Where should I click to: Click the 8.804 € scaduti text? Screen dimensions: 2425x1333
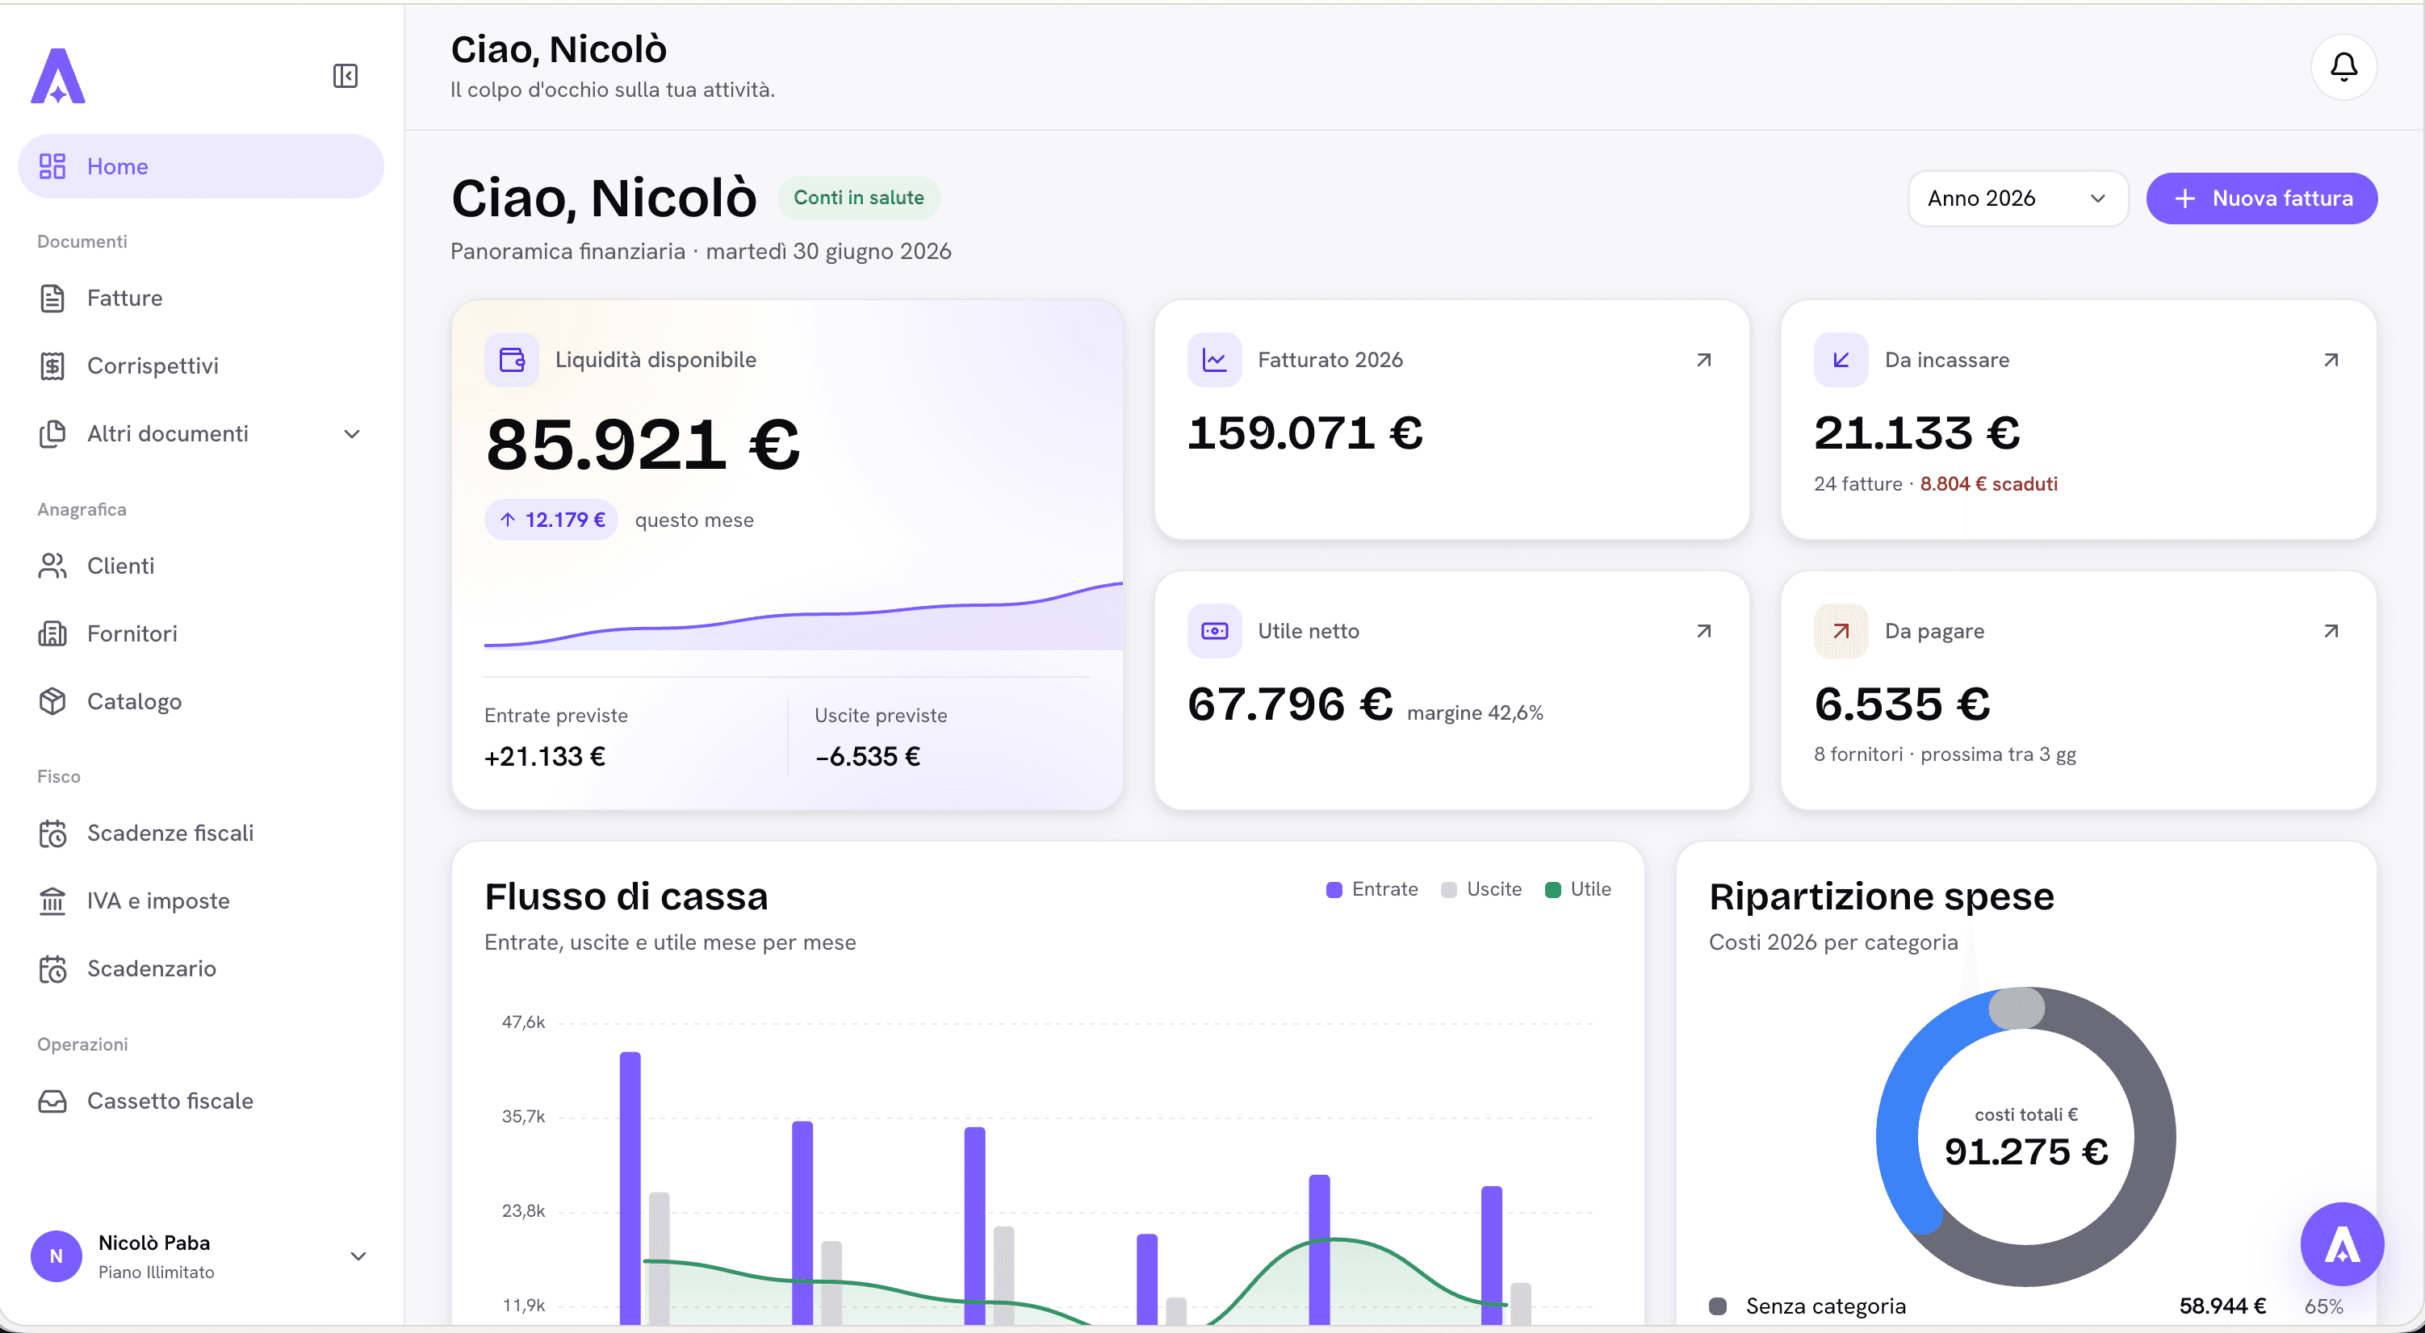[1988, 483]
